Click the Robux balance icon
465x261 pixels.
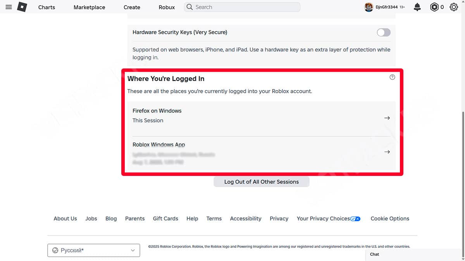click(x=434, y=7)
